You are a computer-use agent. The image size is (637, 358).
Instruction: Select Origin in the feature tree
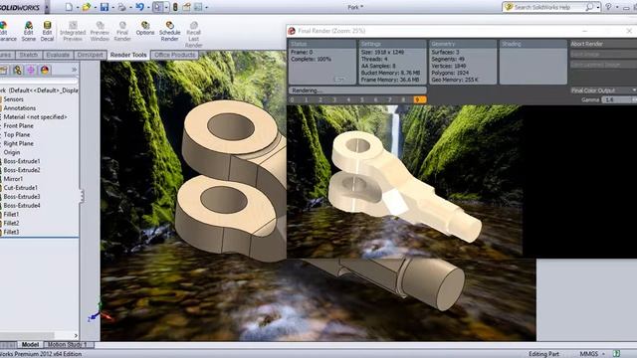12,152
